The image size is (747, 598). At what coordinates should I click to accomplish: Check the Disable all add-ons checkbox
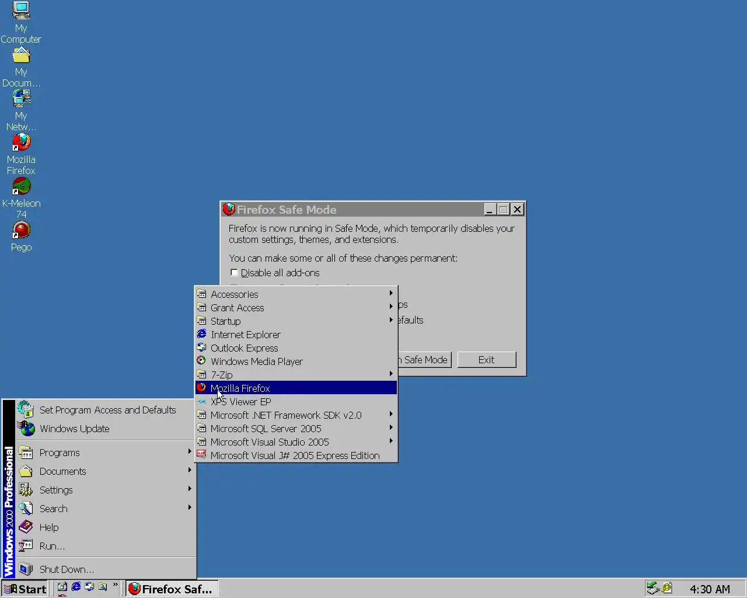click(x=234, y=273)
